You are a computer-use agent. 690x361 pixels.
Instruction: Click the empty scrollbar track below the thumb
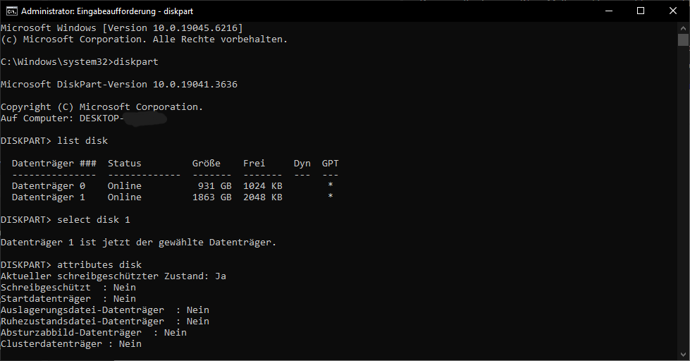pos(683,198)
